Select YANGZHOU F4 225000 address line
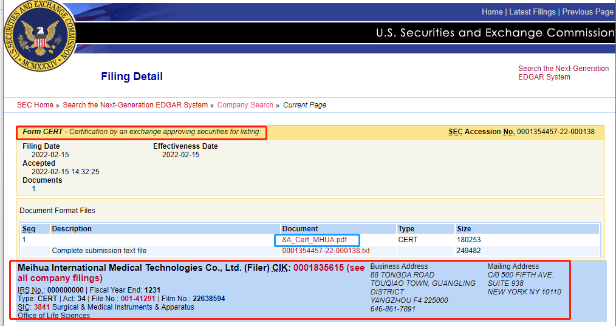The width and height of the screenshot is (616, 326). [409, 301]
